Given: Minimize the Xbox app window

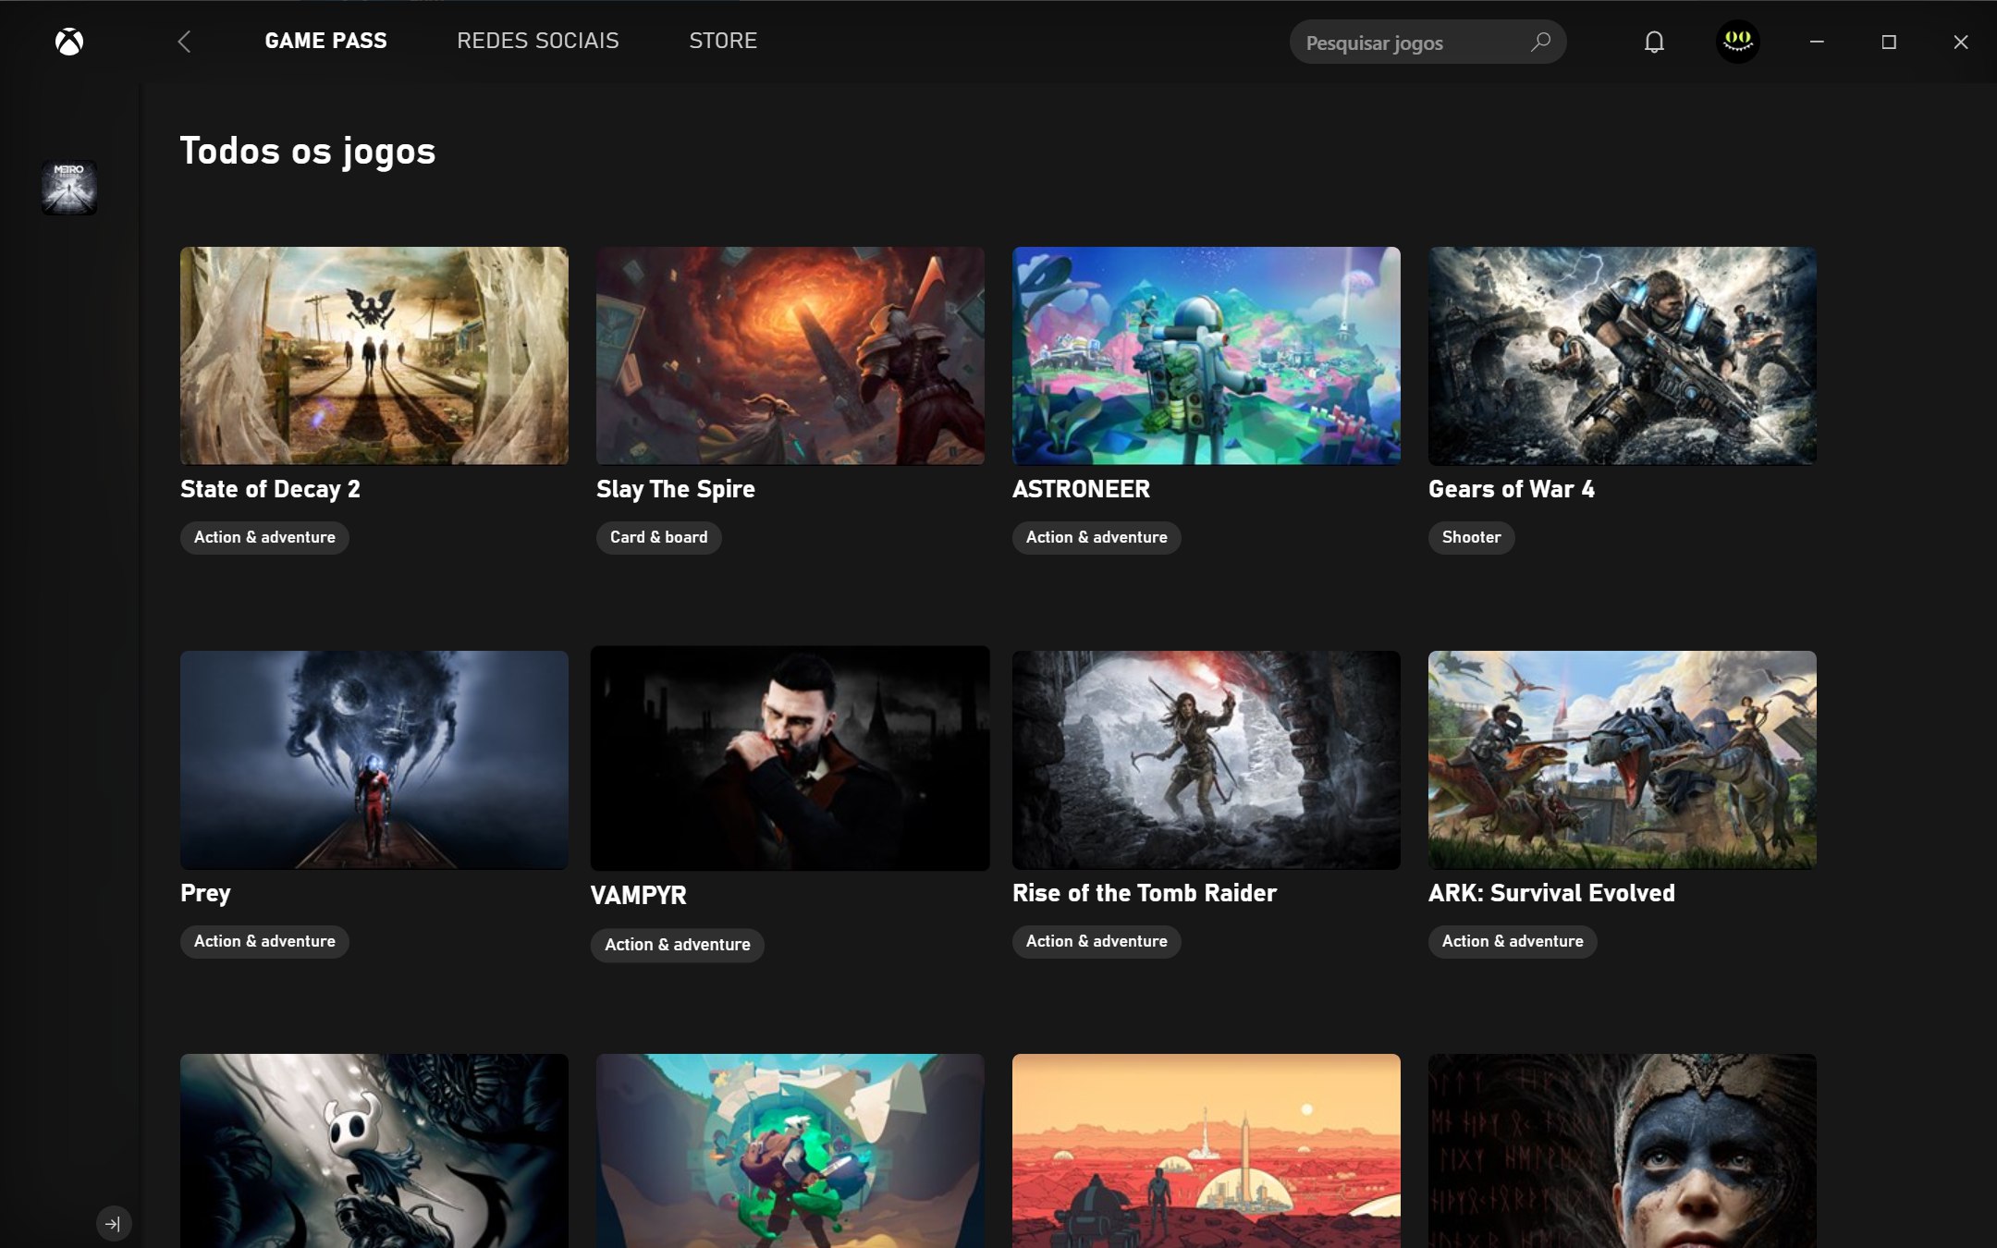Looking at the screenshot, I should click(1817, 42).
